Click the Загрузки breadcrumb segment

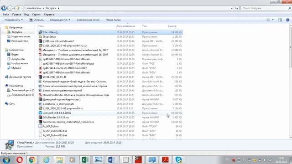click(51, 8)
